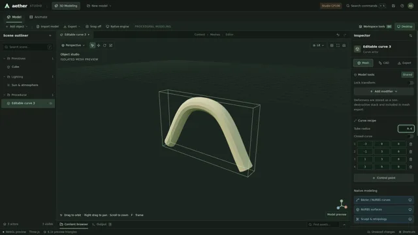Collapse the Primitives group
Image resolution: width=418 pixels, height=235 pixels.
click(x=5, y=58)
